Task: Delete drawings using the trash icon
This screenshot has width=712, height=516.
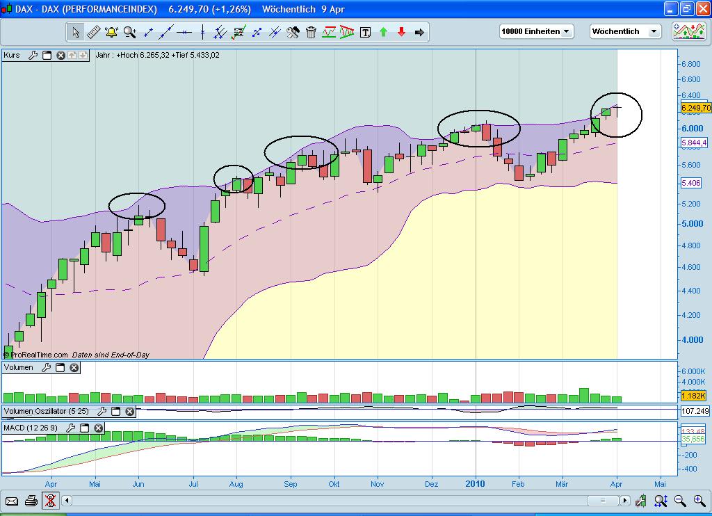Action: tap(311, 31)
